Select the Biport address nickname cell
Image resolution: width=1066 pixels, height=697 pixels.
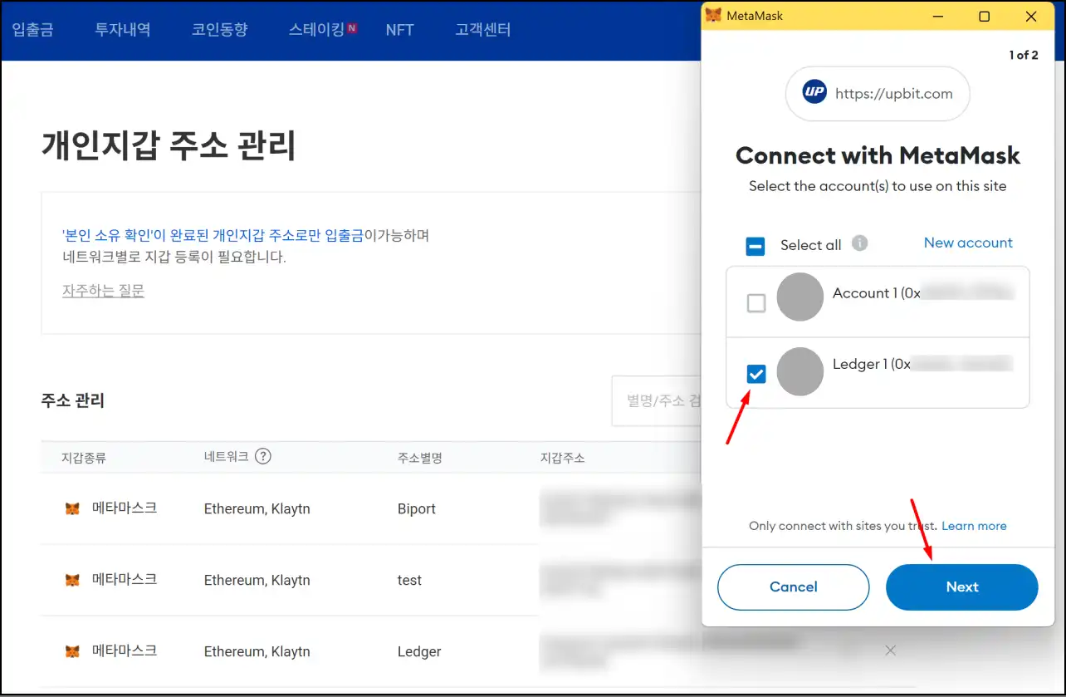click(417, 508)
